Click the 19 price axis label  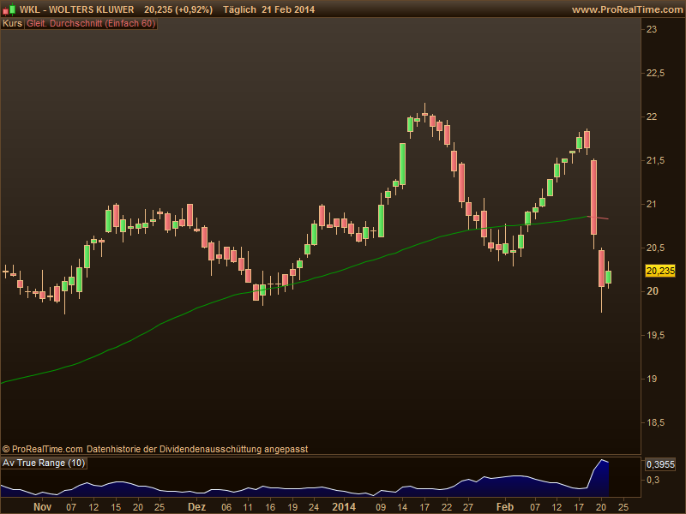pyautogui.click(x=652, y=379)
